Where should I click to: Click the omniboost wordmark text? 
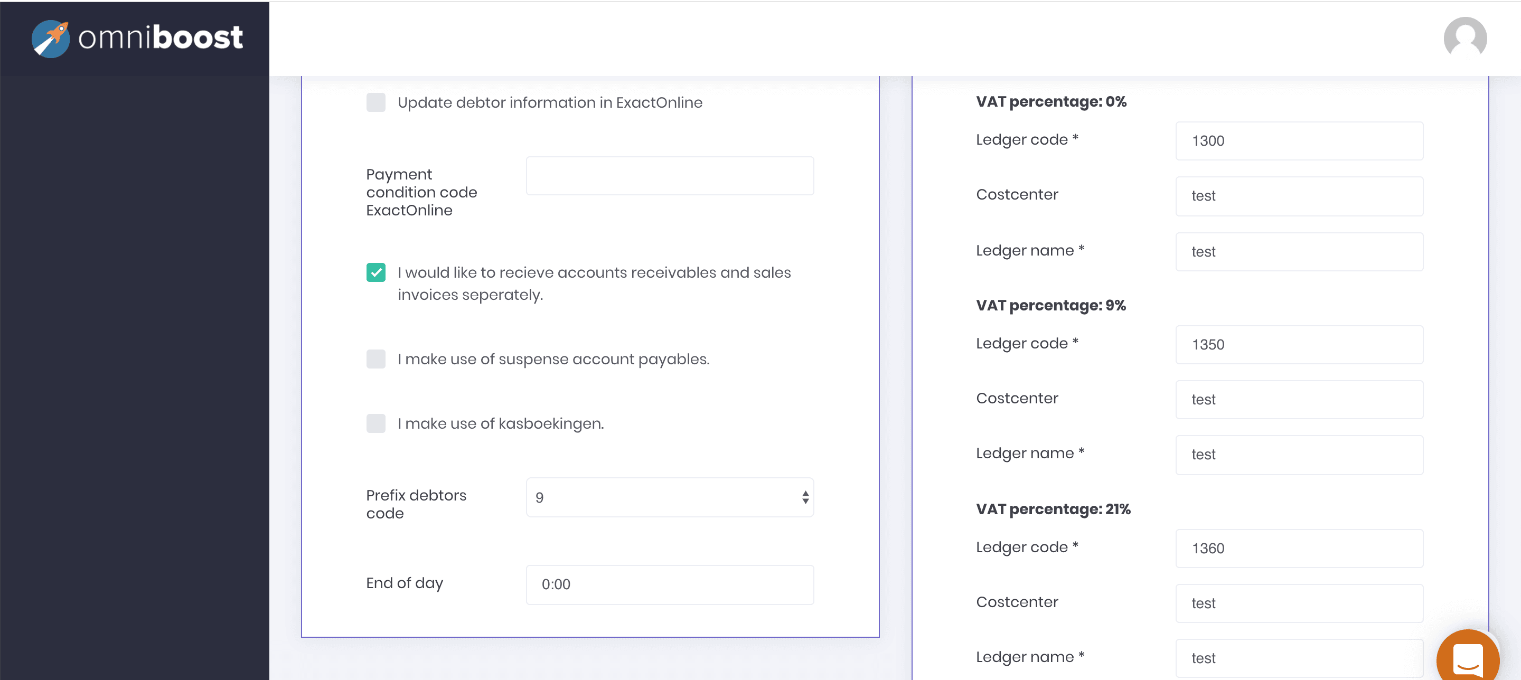click(x=160, y=38)
